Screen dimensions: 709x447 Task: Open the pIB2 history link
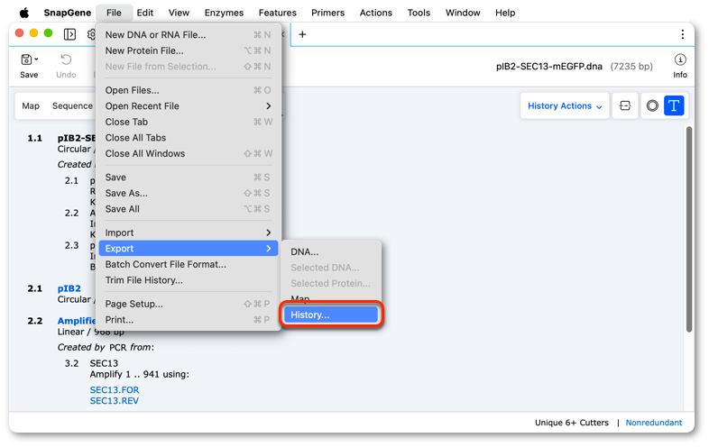click(x=69, y=288)
